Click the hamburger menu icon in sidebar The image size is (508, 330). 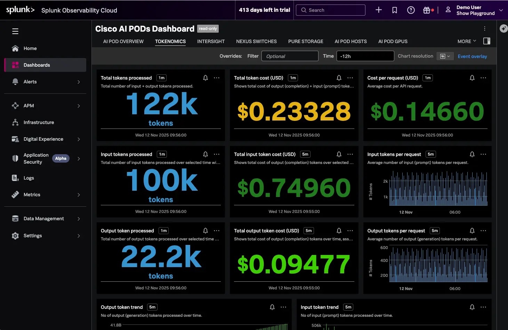click(x=15, y=31)
